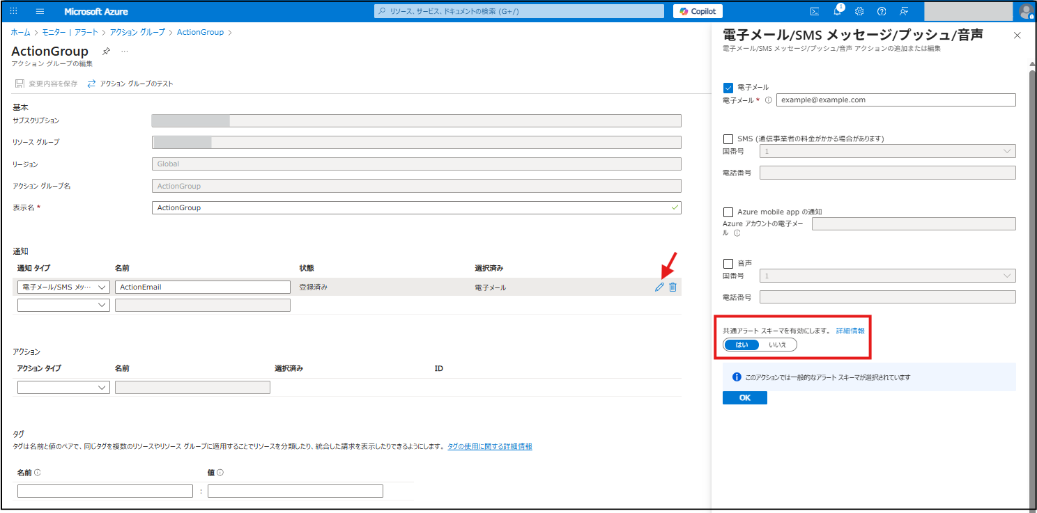Click アクション グループのテスト in the toolbar
Screen dimensions: 1037x513
click(x=130, y=84)
